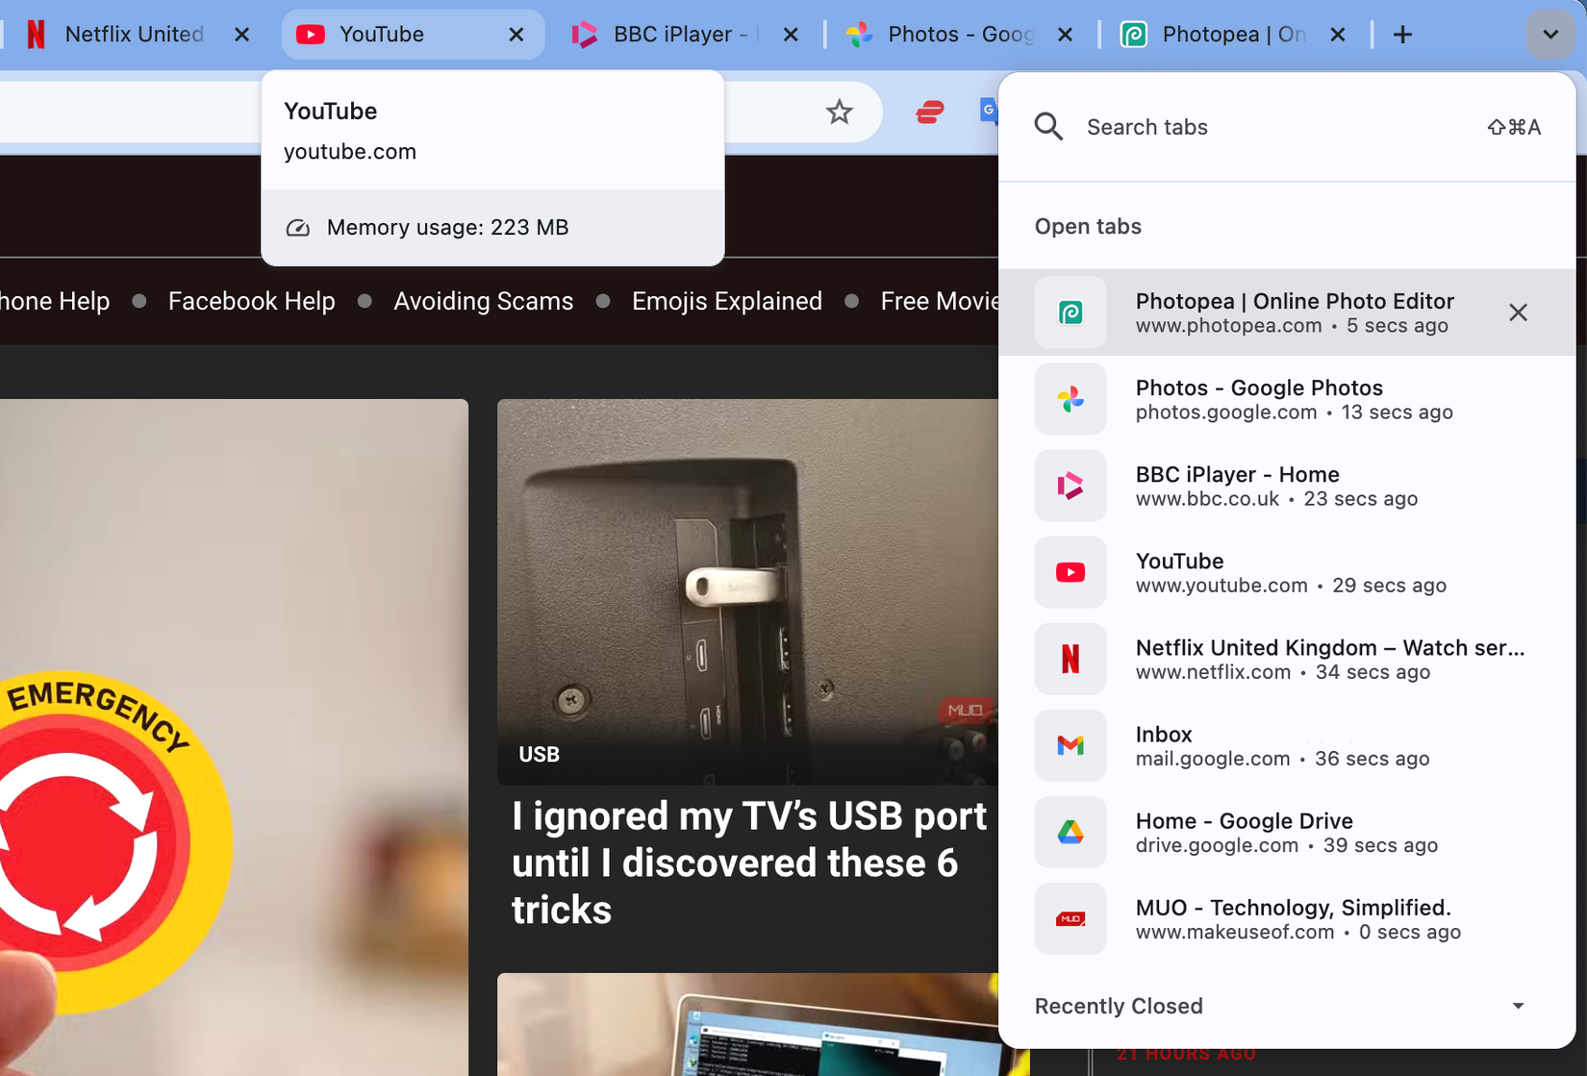
Task: Open the Facebook Help link
Action: pos(251,301)
